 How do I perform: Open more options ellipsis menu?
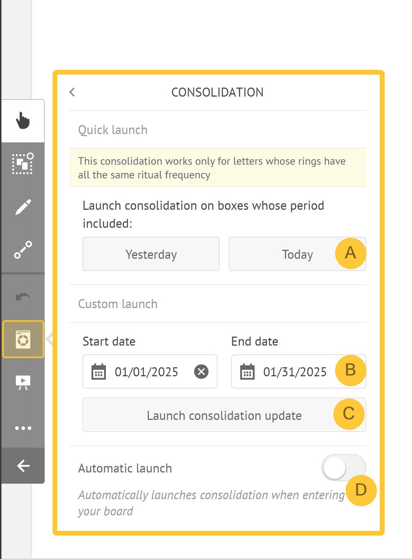[23, 428]
